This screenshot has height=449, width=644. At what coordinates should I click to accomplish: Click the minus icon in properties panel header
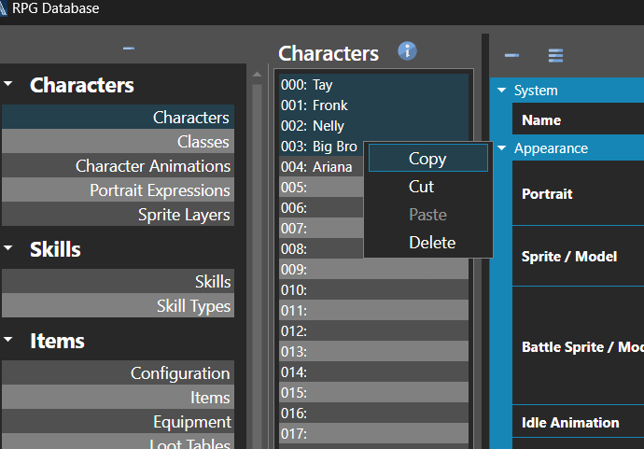point(511,56)
